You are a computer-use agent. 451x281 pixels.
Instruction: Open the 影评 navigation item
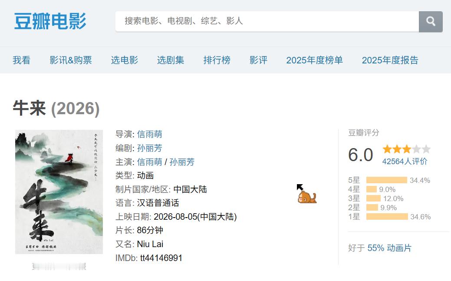pos(258,60)
